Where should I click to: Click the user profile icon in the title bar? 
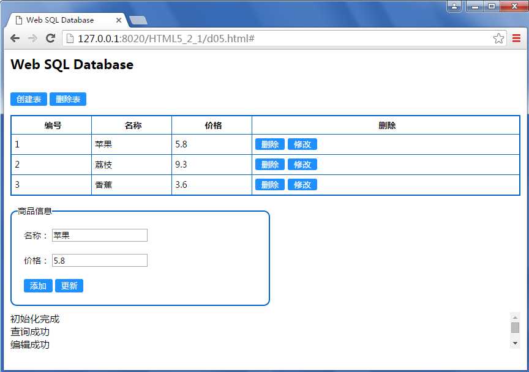point(454,6)
